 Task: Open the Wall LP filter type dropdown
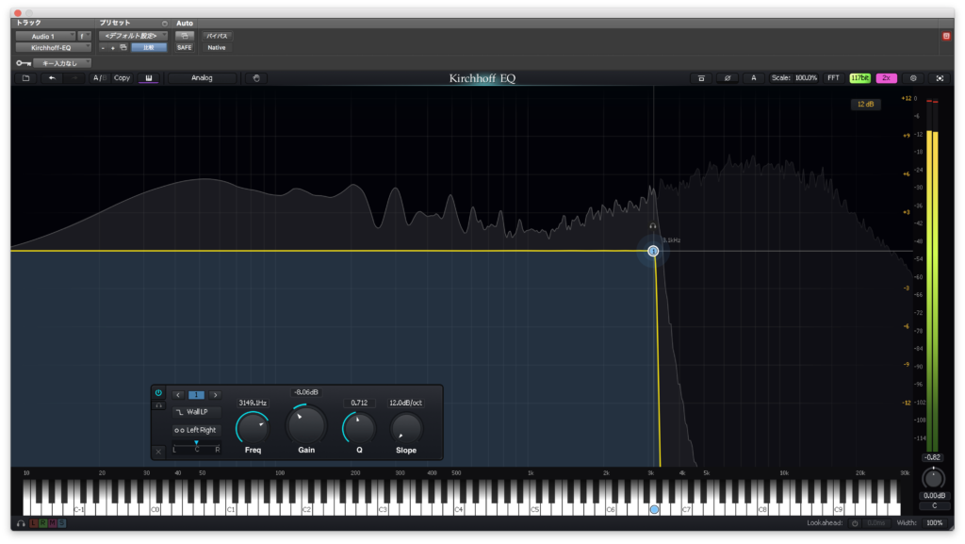(196, 412)
